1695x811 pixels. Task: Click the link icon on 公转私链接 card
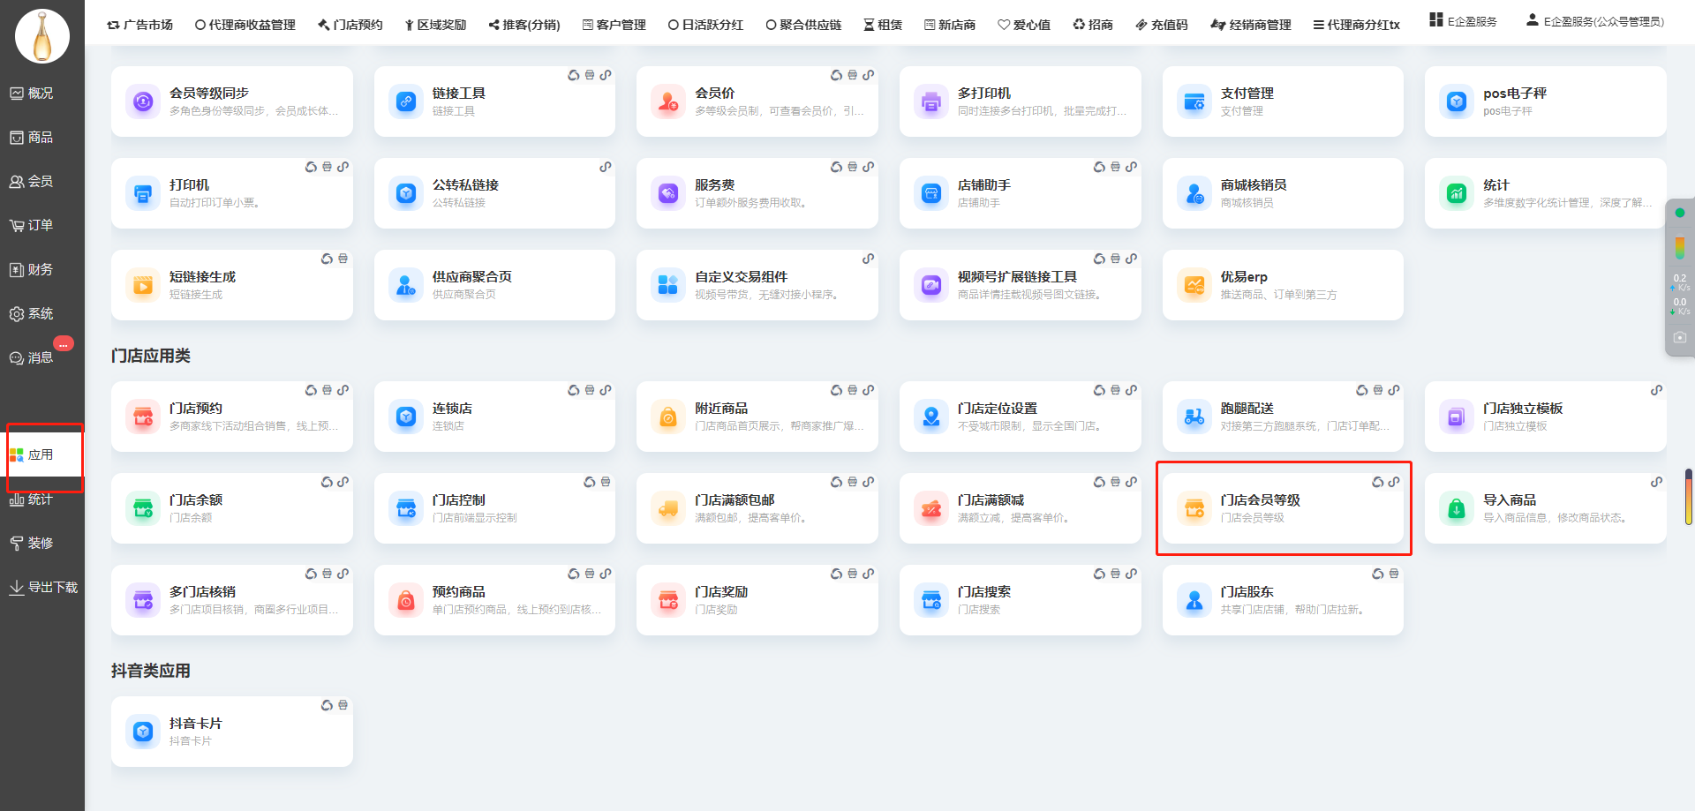point(605,167)
